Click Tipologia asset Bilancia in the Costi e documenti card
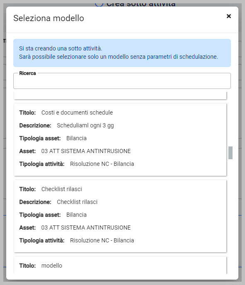Screen dimensions: 245x285 click(53, 138)
